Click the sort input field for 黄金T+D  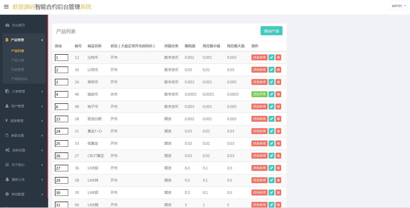point(61,131)
